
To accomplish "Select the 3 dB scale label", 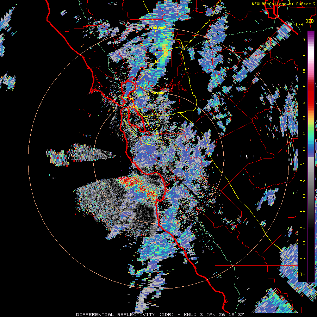I will point(304,102).
